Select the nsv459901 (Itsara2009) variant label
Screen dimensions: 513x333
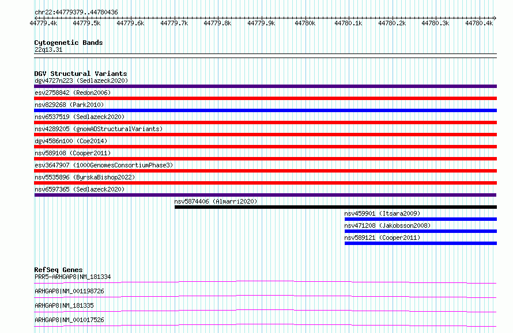382,213
